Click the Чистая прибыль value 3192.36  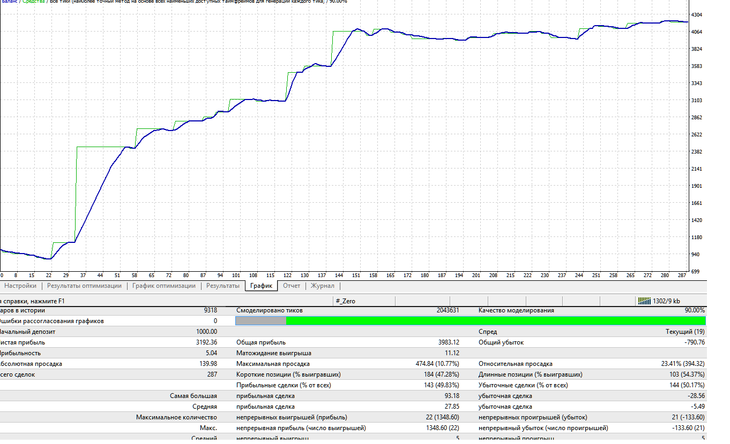pos(206,342)
